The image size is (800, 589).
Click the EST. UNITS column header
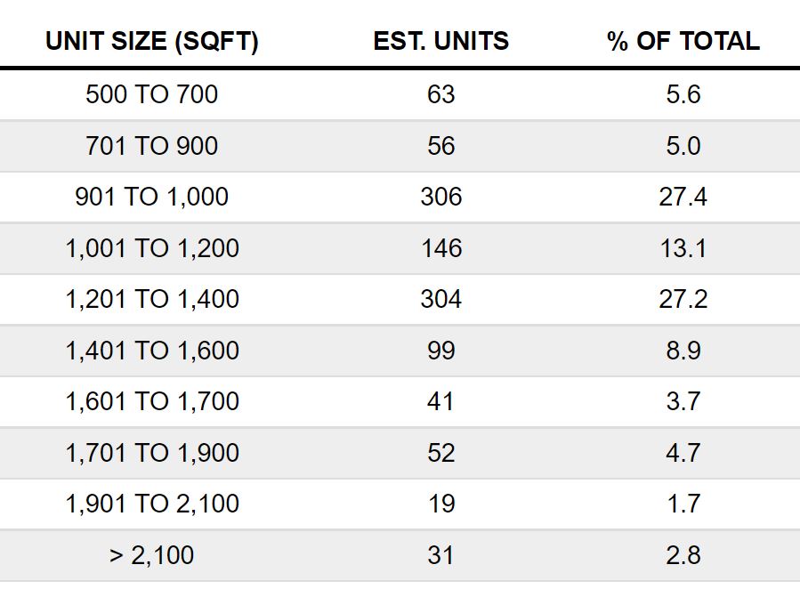[x=440, y=41]
